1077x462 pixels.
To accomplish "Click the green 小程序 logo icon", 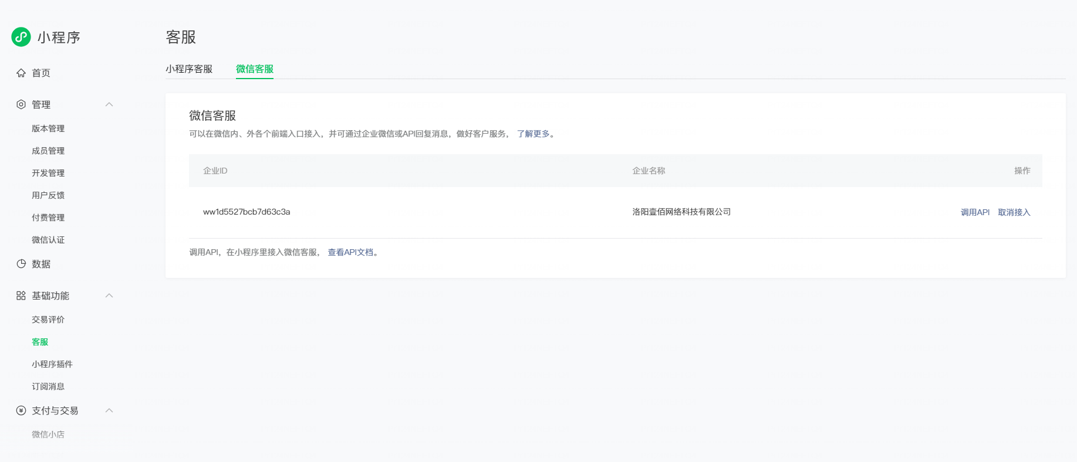I will click(21, 37).
